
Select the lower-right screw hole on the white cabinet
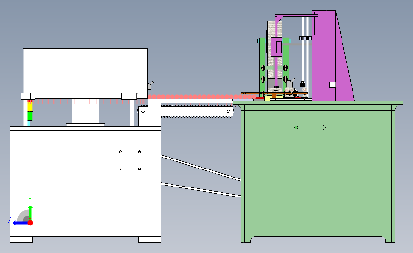pyautogui.click(x=140, y=169)
